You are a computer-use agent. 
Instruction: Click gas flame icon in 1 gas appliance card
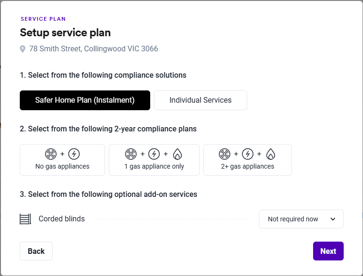177,154
